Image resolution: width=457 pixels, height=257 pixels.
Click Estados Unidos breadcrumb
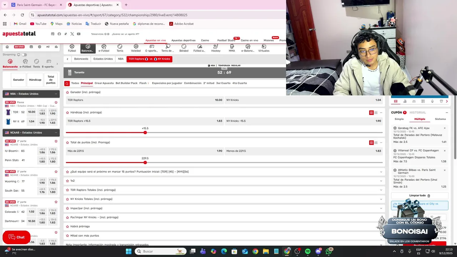pos(103,59)
